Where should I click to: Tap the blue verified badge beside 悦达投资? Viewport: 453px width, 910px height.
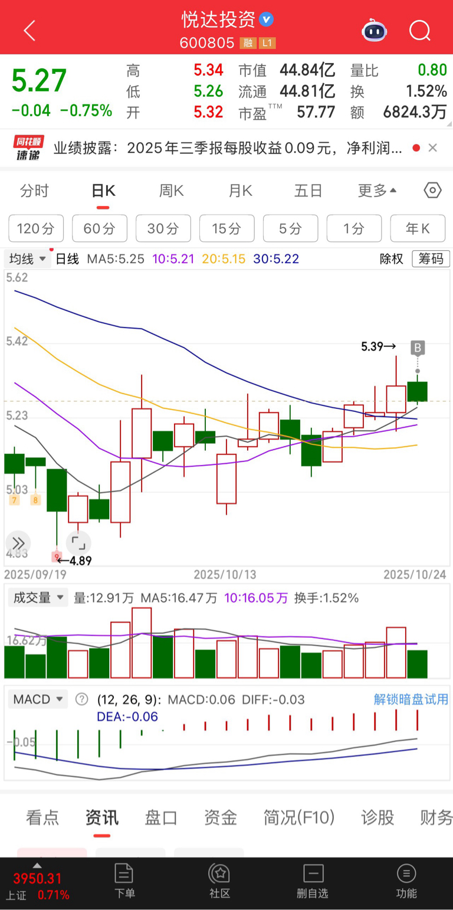(x=267, y=20)
